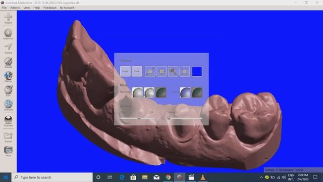Open the Edit tools menu icon
The height and width of the screenshot is (182, 323).
(x=8, y=91)
